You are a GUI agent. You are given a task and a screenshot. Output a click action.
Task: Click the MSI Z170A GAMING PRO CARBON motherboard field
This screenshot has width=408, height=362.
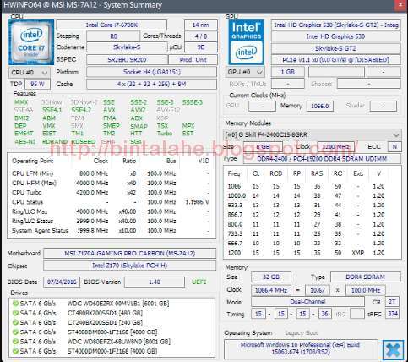pos(130,253)
